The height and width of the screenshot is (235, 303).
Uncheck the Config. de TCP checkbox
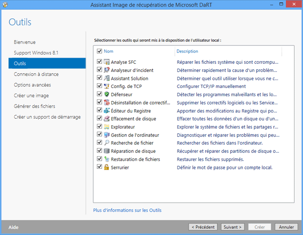point(99,86)
